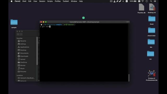Screen dimensions: 167x94
Task: Open hamed home folder in Finder sidebar
Action: tap(23, 59)
